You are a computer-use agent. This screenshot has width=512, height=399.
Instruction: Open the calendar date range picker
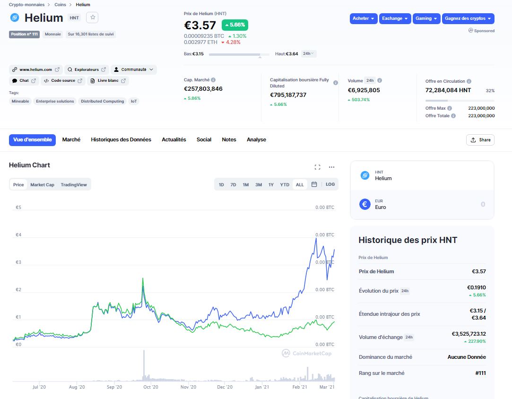pyautogui.click(x=314, y=184)
